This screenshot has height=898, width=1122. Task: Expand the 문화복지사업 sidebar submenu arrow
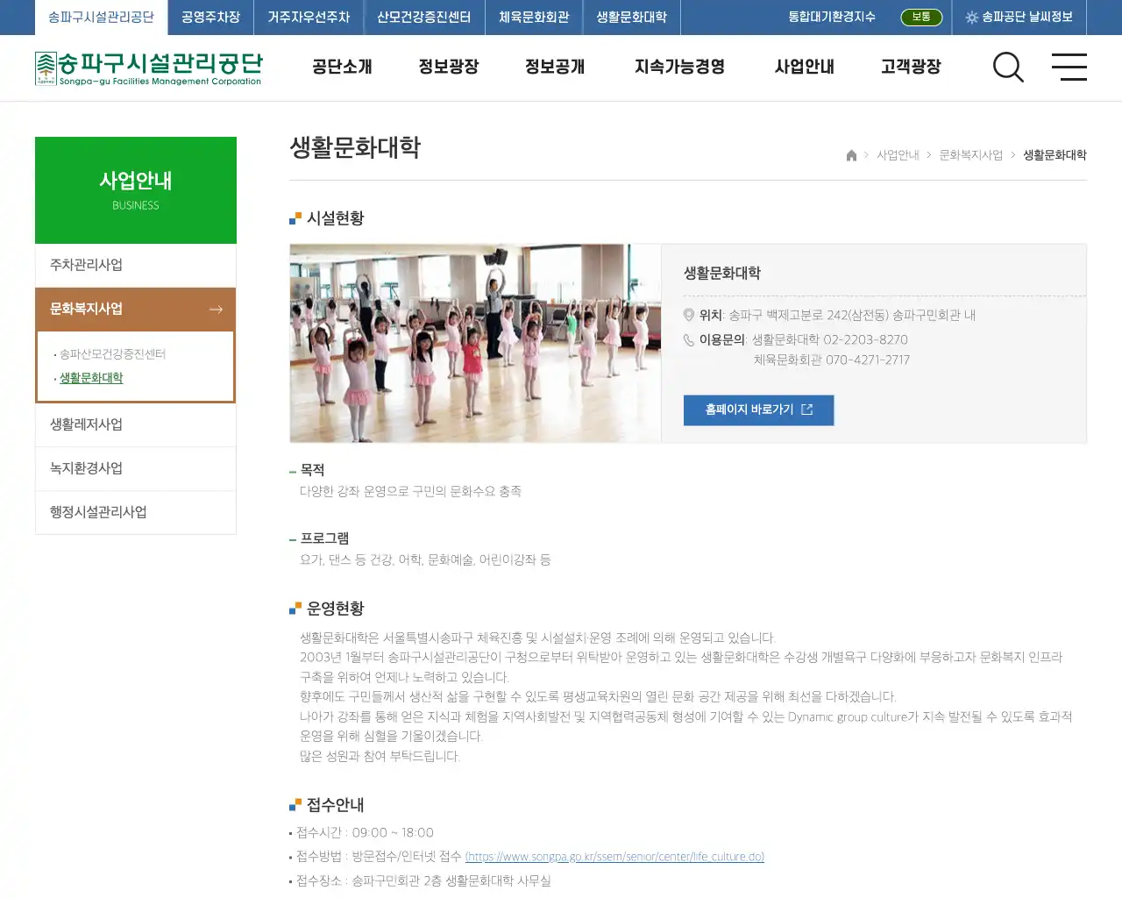(x=216, y=309)
